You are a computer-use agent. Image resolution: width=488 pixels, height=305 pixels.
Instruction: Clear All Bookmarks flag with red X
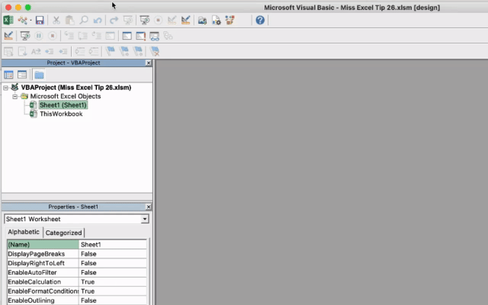[x=154, y=51]
